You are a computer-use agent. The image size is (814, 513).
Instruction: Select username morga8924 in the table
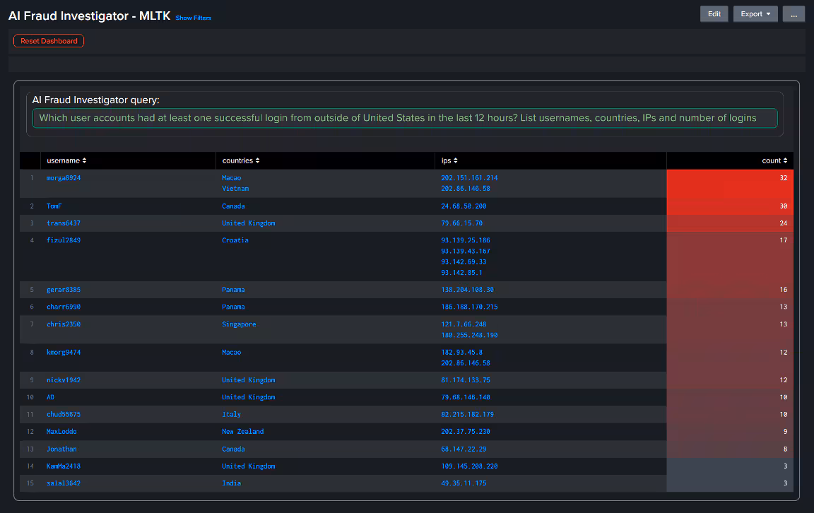pyautogui.click(x=64, y=178)
